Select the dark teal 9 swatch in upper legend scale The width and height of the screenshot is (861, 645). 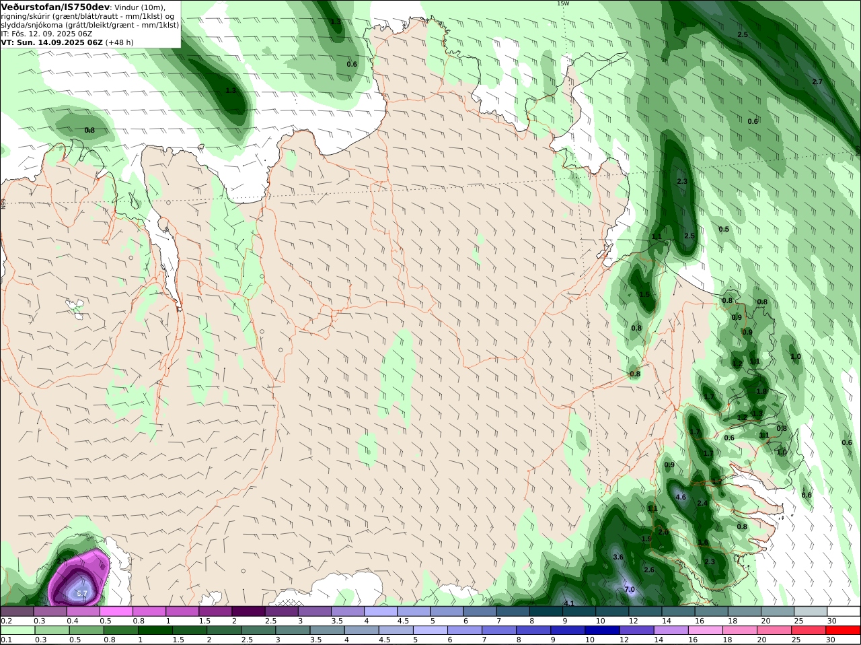pos(579,611)
